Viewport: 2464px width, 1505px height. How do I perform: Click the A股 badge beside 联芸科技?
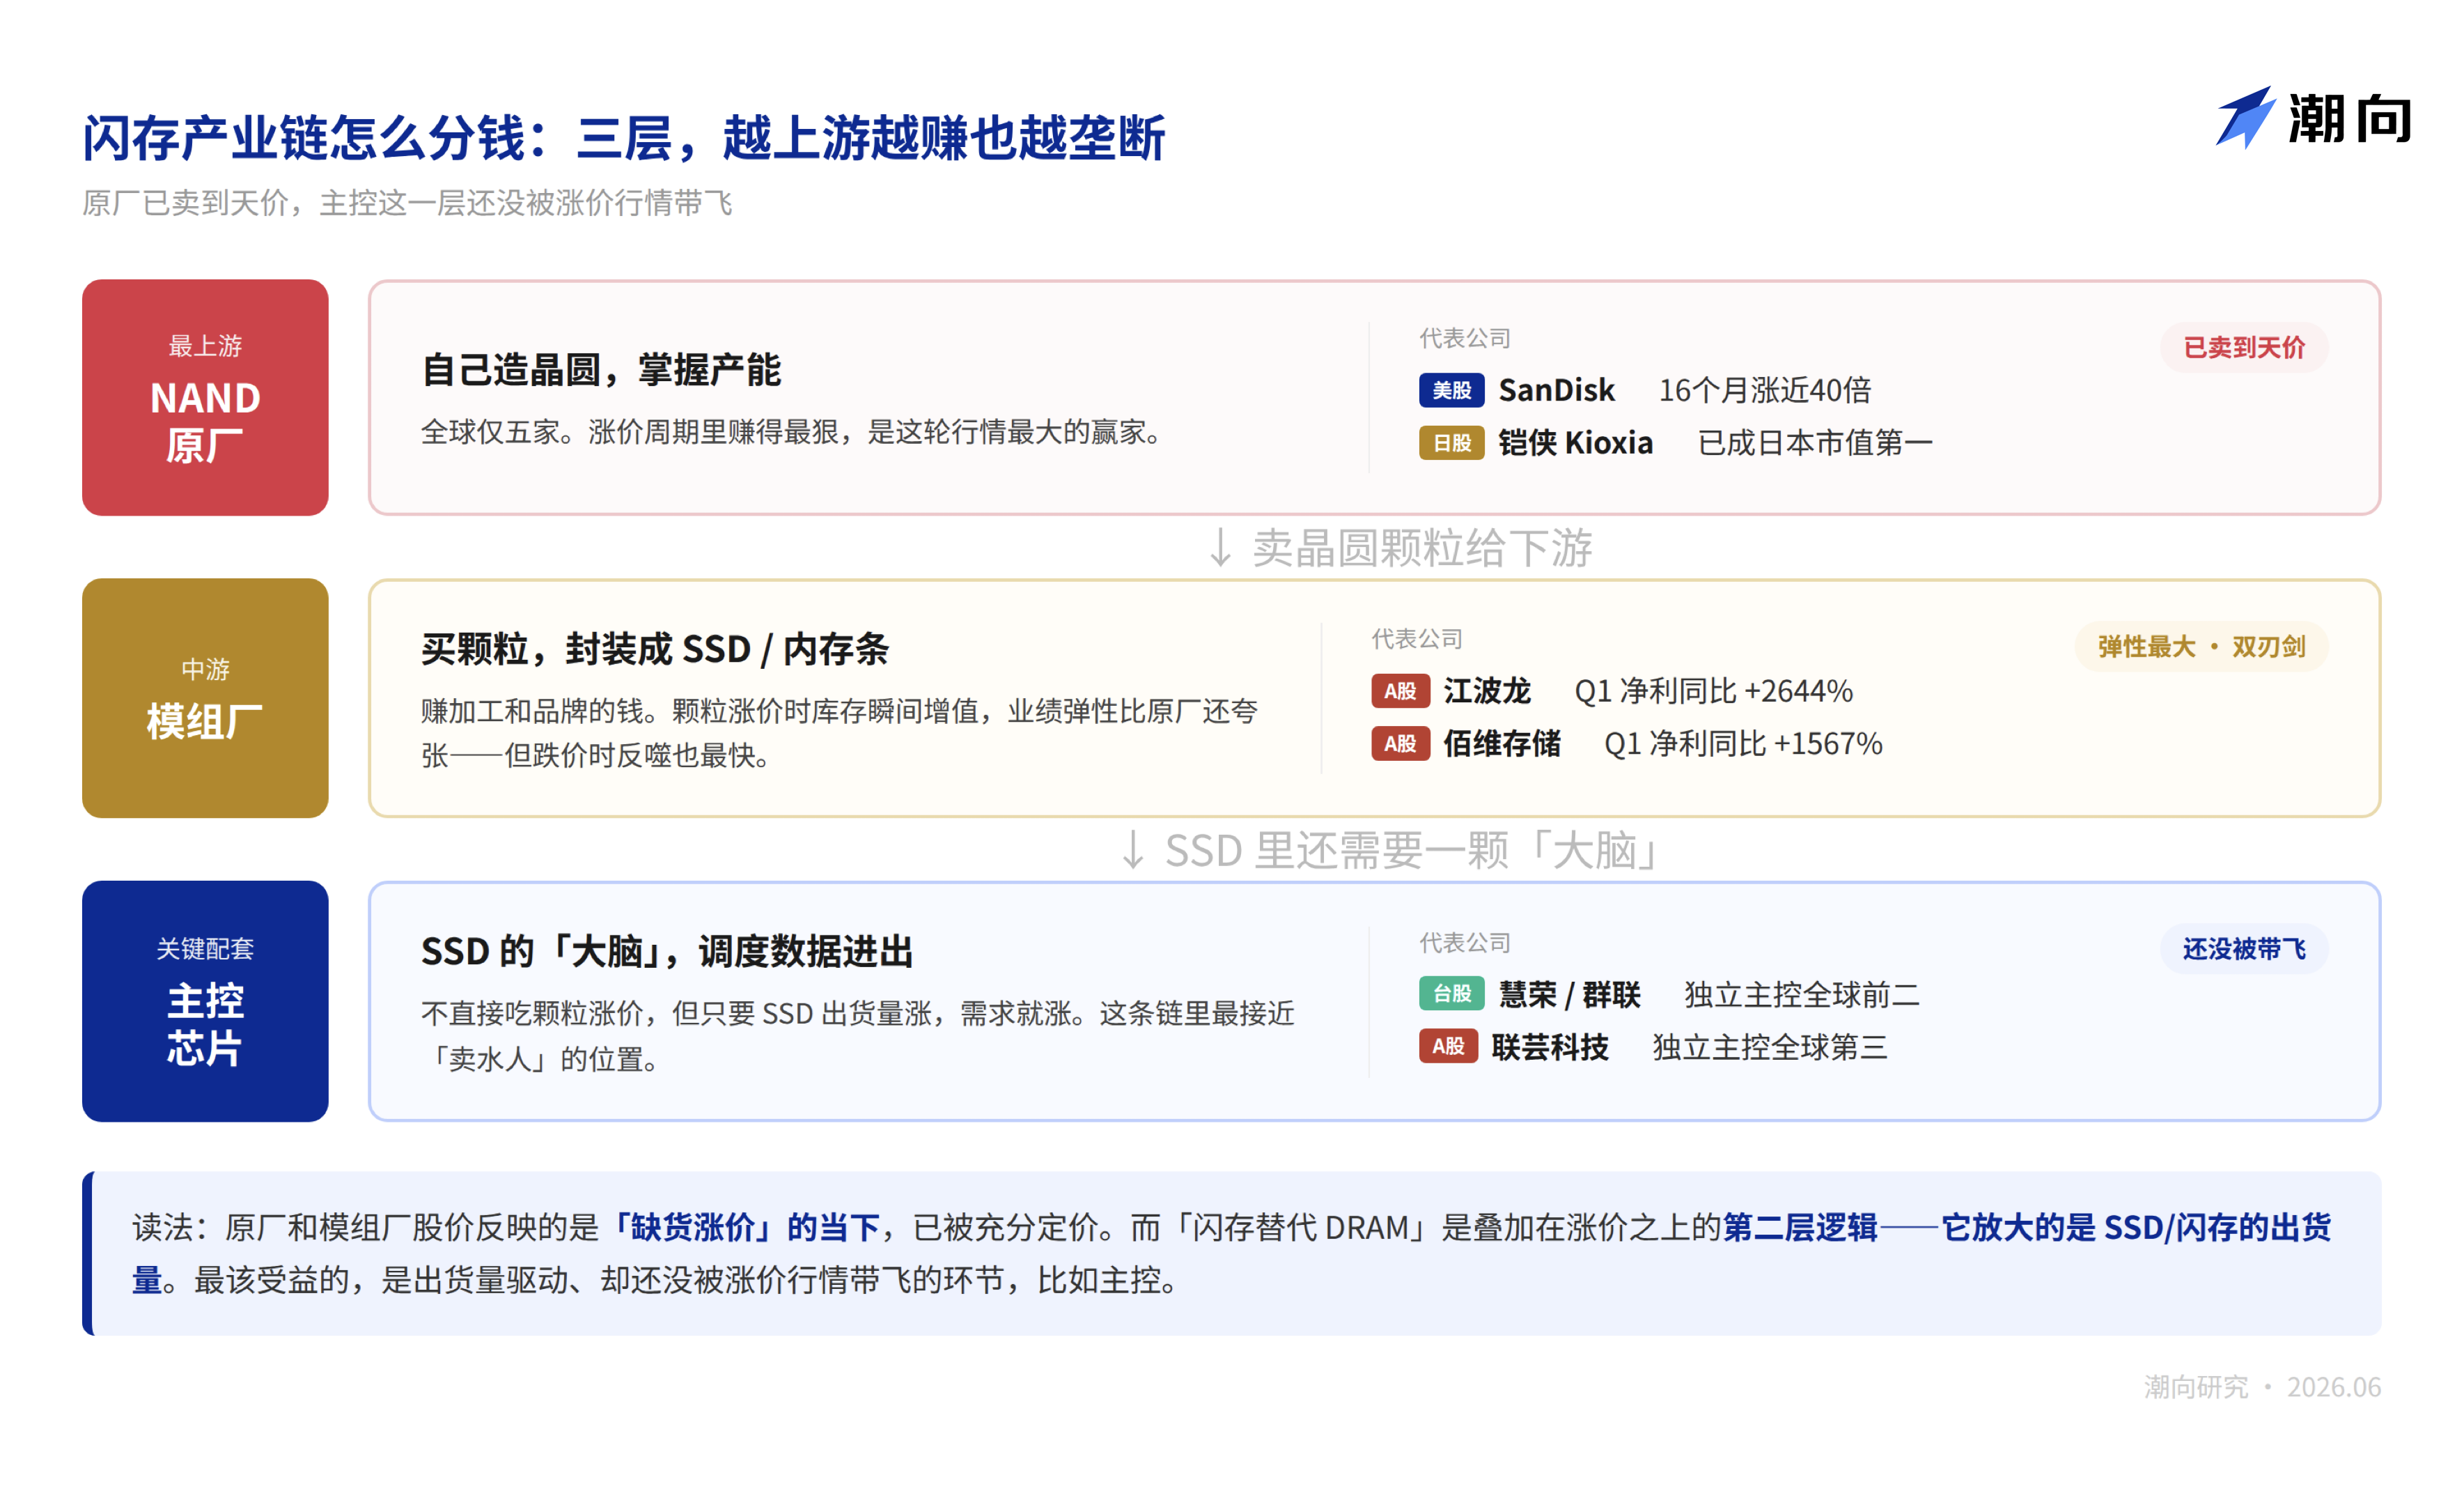point(1448,1047)
